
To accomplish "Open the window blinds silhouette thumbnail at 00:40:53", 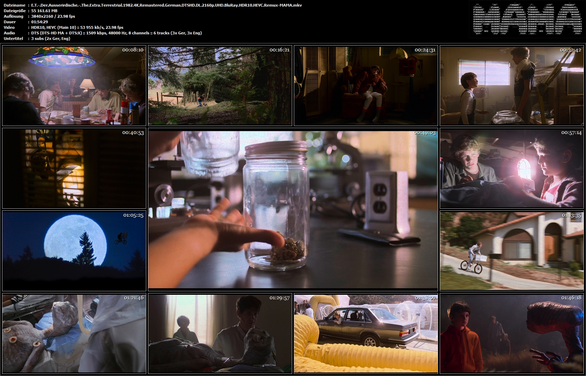I will click(x=74, y=168).
